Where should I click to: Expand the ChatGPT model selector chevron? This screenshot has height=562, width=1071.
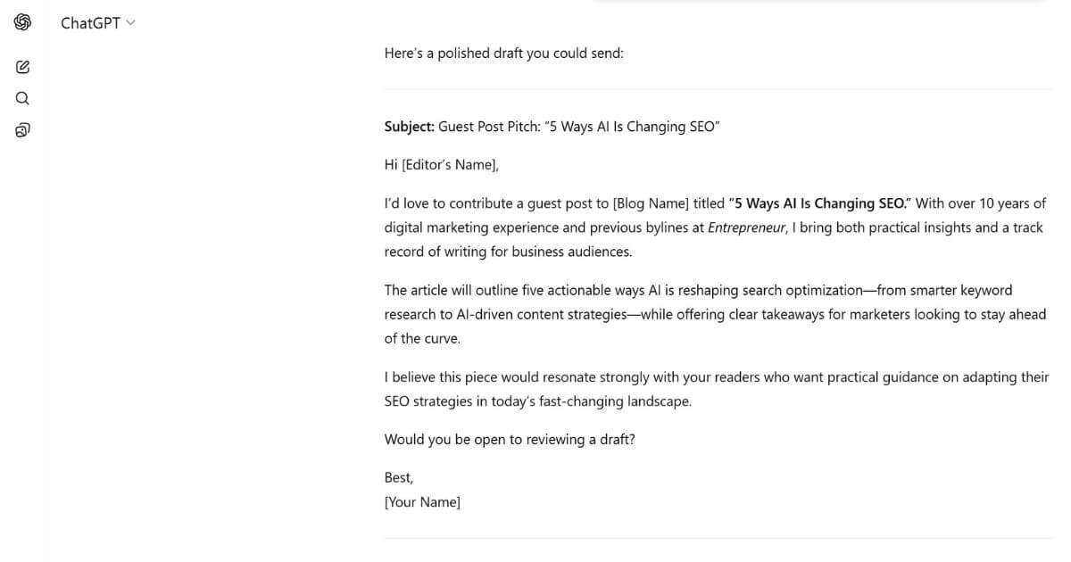coord(130,22)
